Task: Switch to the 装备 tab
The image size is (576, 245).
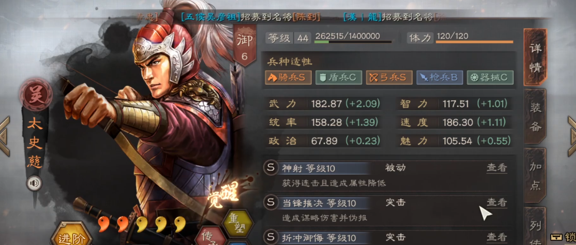Action: (x=535, y=117)
